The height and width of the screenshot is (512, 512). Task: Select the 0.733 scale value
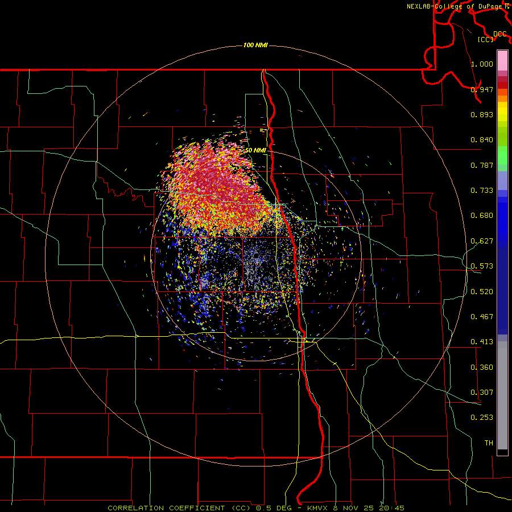click(482, 191)
